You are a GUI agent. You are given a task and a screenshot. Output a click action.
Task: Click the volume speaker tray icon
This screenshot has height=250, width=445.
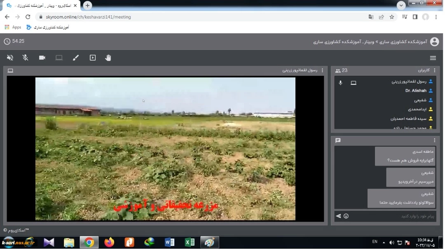click(392, 243)
